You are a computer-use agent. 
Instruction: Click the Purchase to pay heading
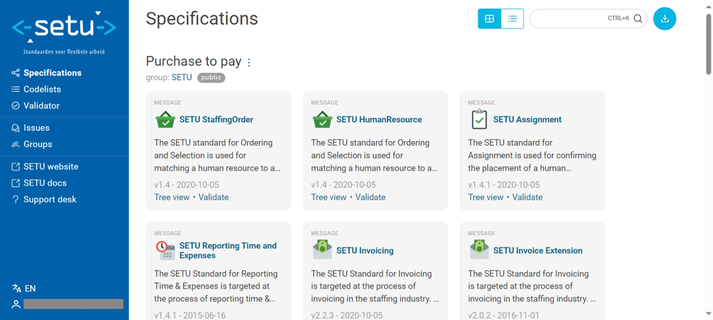click(x=194, y=61)
